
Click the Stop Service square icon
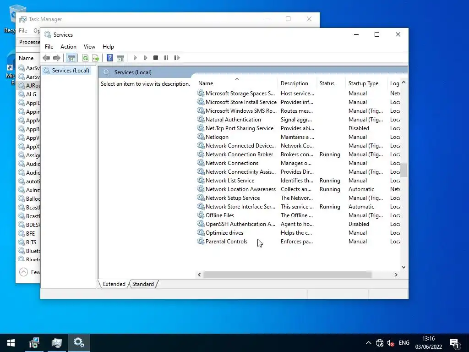pos(156,58)
